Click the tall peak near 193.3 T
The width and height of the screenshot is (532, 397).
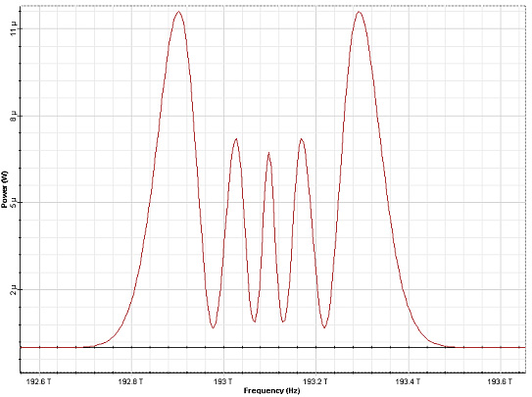(359, 12)
